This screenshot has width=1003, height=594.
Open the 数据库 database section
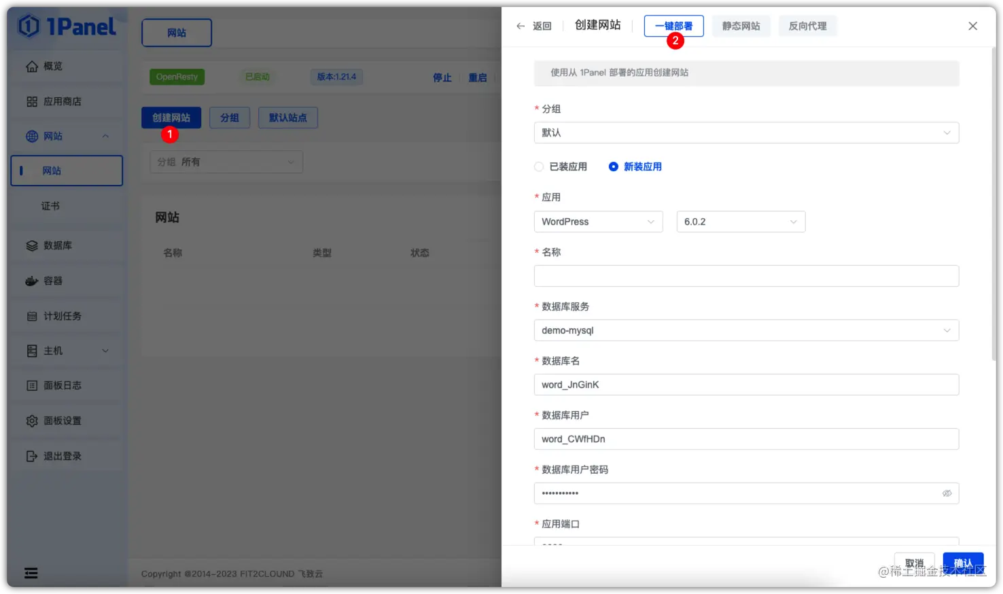pos(60,245)
